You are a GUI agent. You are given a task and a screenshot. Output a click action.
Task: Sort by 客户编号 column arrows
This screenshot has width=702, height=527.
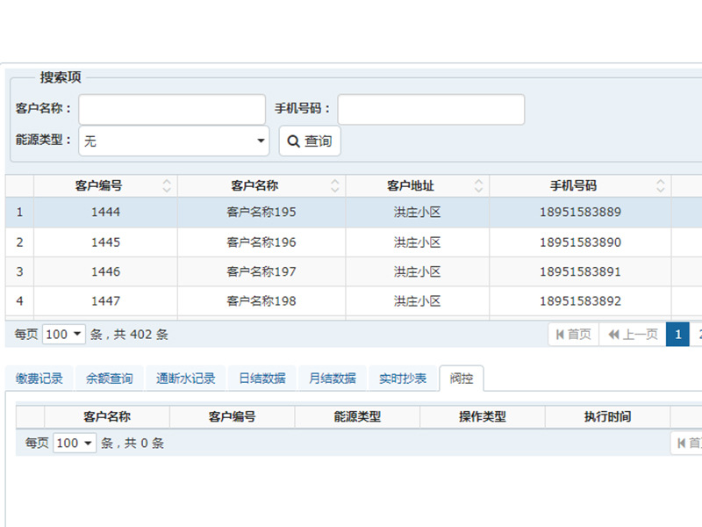point(167,185)
